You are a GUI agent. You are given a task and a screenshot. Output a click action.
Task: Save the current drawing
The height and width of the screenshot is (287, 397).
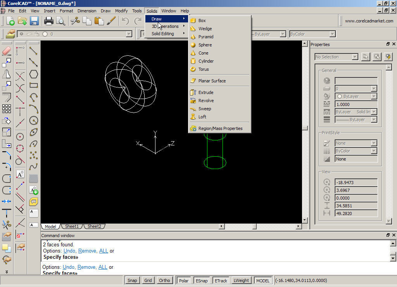point(34,21)
